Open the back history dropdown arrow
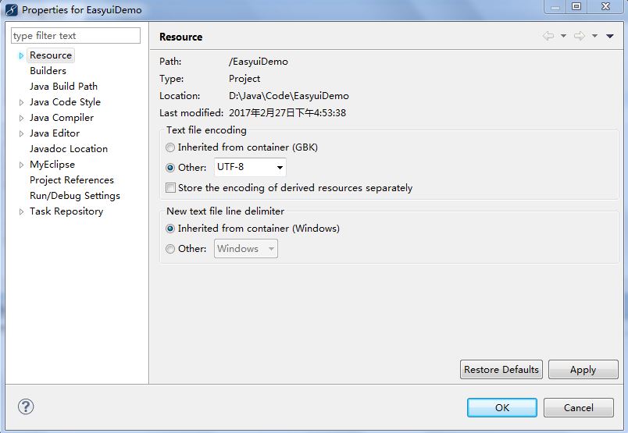 [x=563, y=36]
